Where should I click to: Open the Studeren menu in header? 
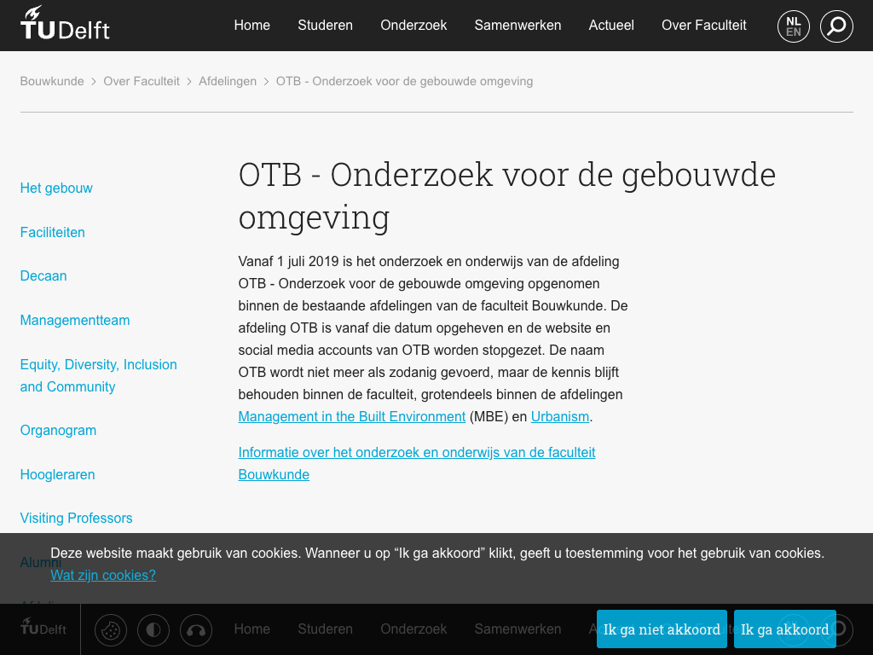[x=325, y=26]
